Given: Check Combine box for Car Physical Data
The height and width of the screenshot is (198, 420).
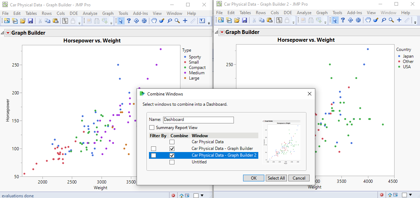Looking at the screenshot, I should (172, 142).
